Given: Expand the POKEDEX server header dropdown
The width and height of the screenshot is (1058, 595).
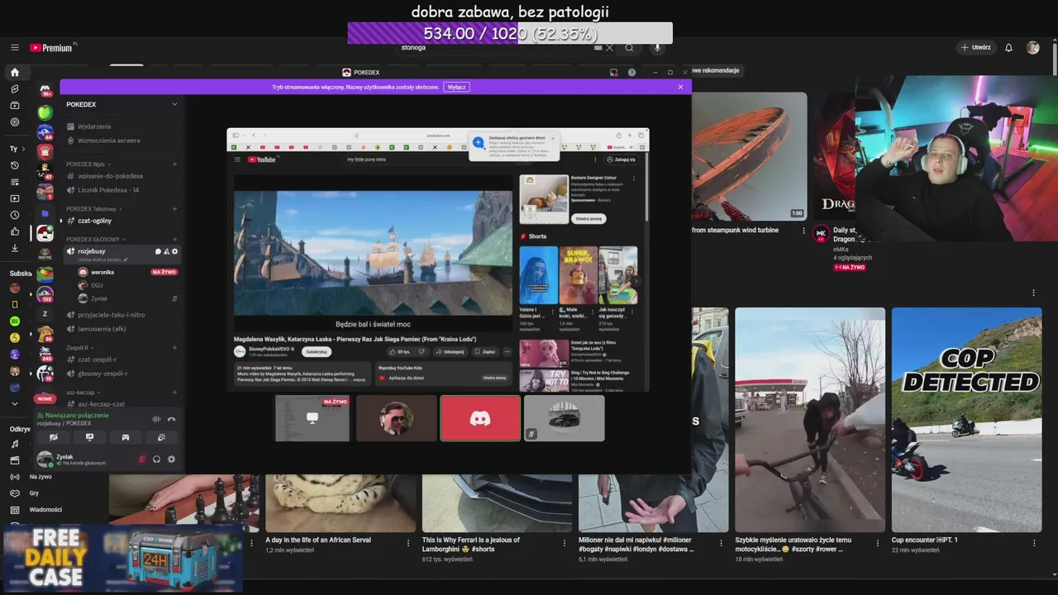Looking at the screenshot, I should click(x=174, y=104).
